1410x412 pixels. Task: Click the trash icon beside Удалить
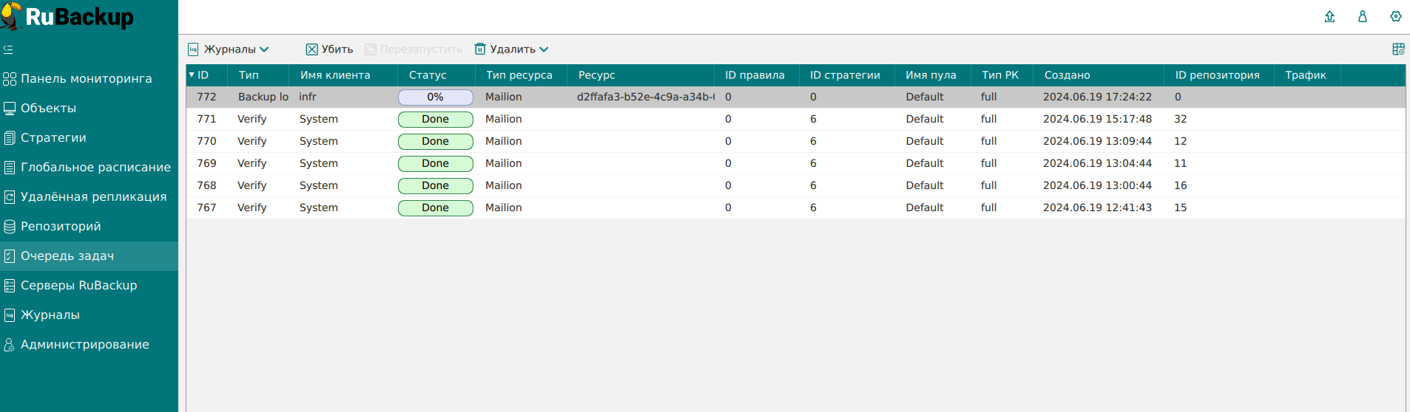tap(480, 49)
